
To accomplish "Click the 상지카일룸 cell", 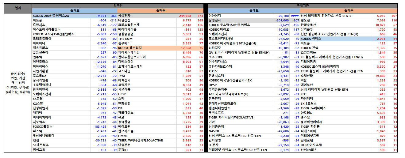I will coord(61,80).
